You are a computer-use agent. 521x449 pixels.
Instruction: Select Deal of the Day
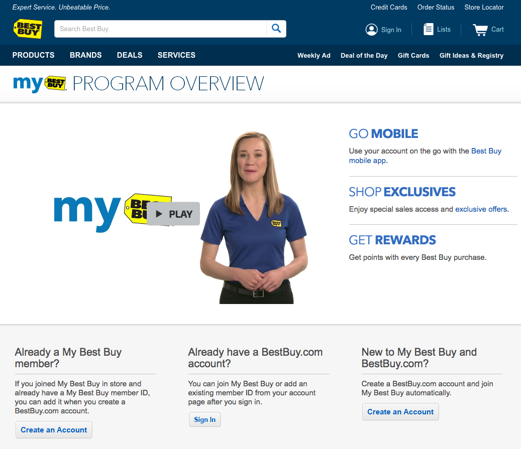[364, 56]
